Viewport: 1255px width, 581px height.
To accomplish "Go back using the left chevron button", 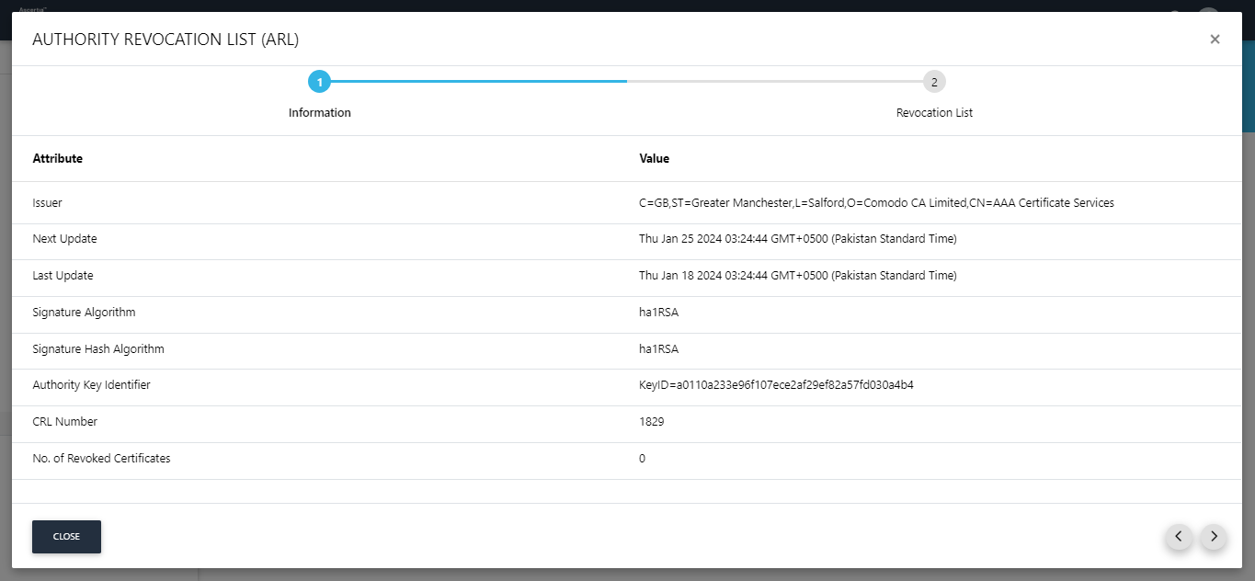I will point(1179,537).
